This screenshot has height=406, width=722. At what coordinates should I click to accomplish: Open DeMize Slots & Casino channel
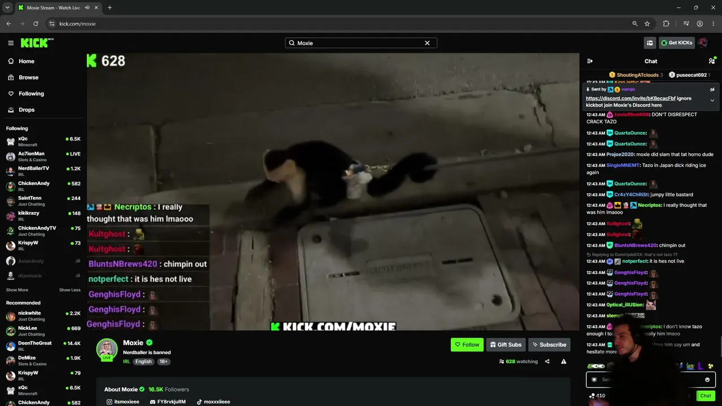pos(44,361)
